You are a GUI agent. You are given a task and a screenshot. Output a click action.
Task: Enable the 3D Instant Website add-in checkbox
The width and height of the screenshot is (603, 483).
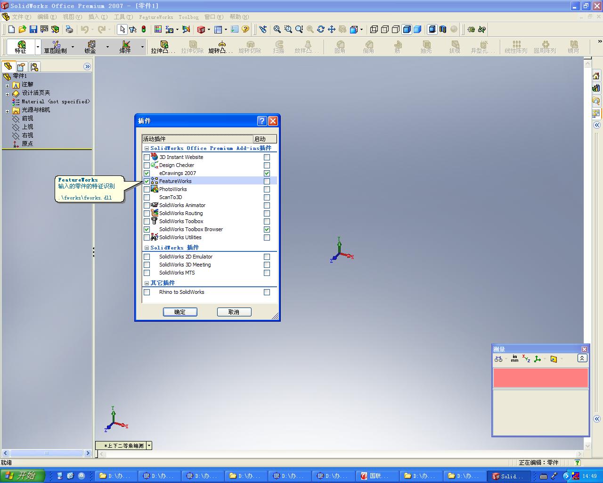(147, 158)
